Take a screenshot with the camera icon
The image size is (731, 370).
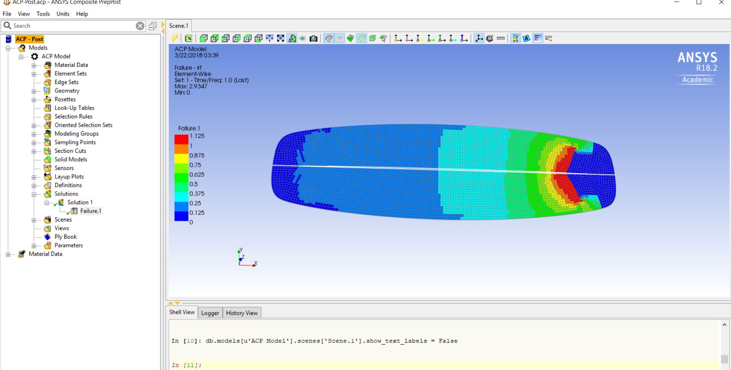tap(314, 38)
